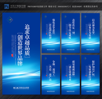Select the large 追求卓越品质 poster
Viewport: 102px width, 99px height.
[21, 54]
